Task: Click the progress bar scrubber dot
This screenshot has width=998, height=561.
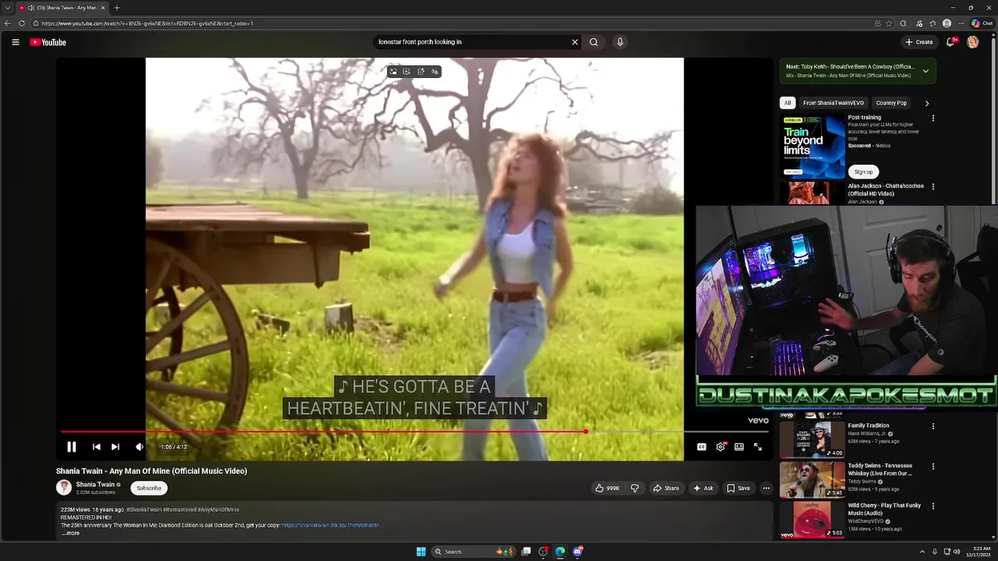Action: click(x=586, y=431)
